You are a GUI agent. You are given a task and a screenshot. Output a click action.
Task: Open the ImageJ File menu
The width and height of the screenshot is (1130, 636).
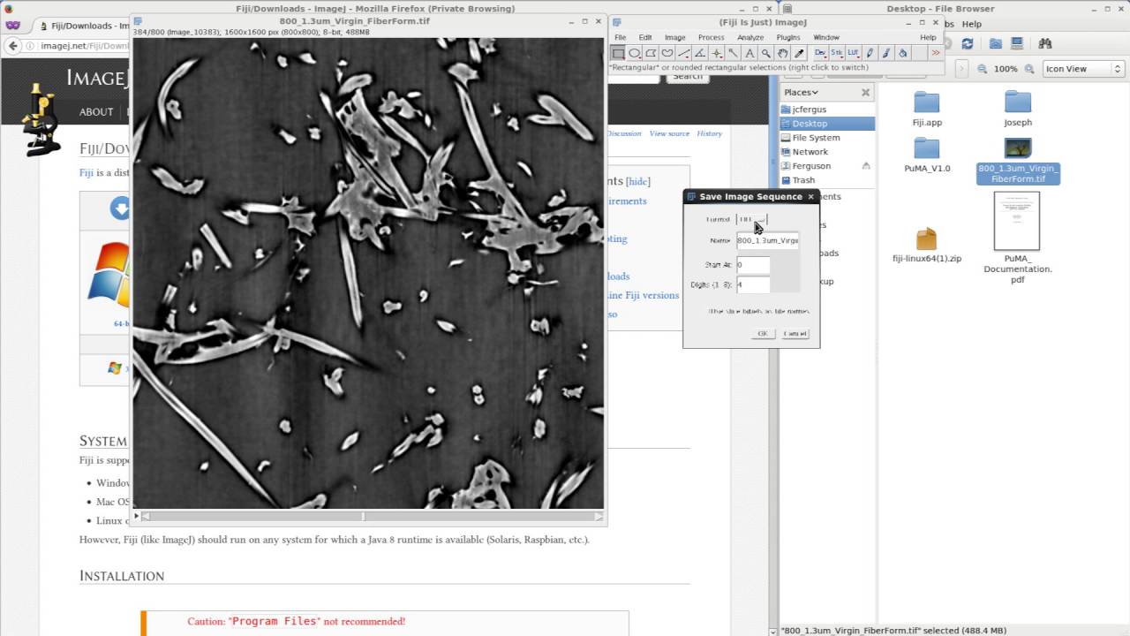pos(620,37)
